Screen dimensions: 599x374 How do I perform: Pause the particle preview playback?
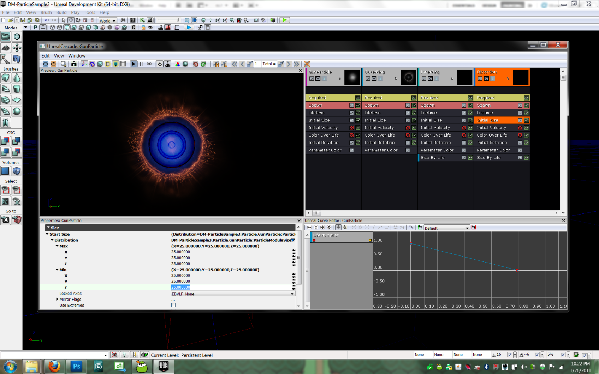pos(141,64)
